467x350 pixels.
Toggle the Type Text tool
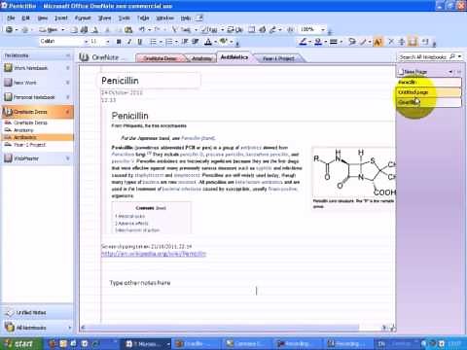pyautogui.click(x=377, y=42)
